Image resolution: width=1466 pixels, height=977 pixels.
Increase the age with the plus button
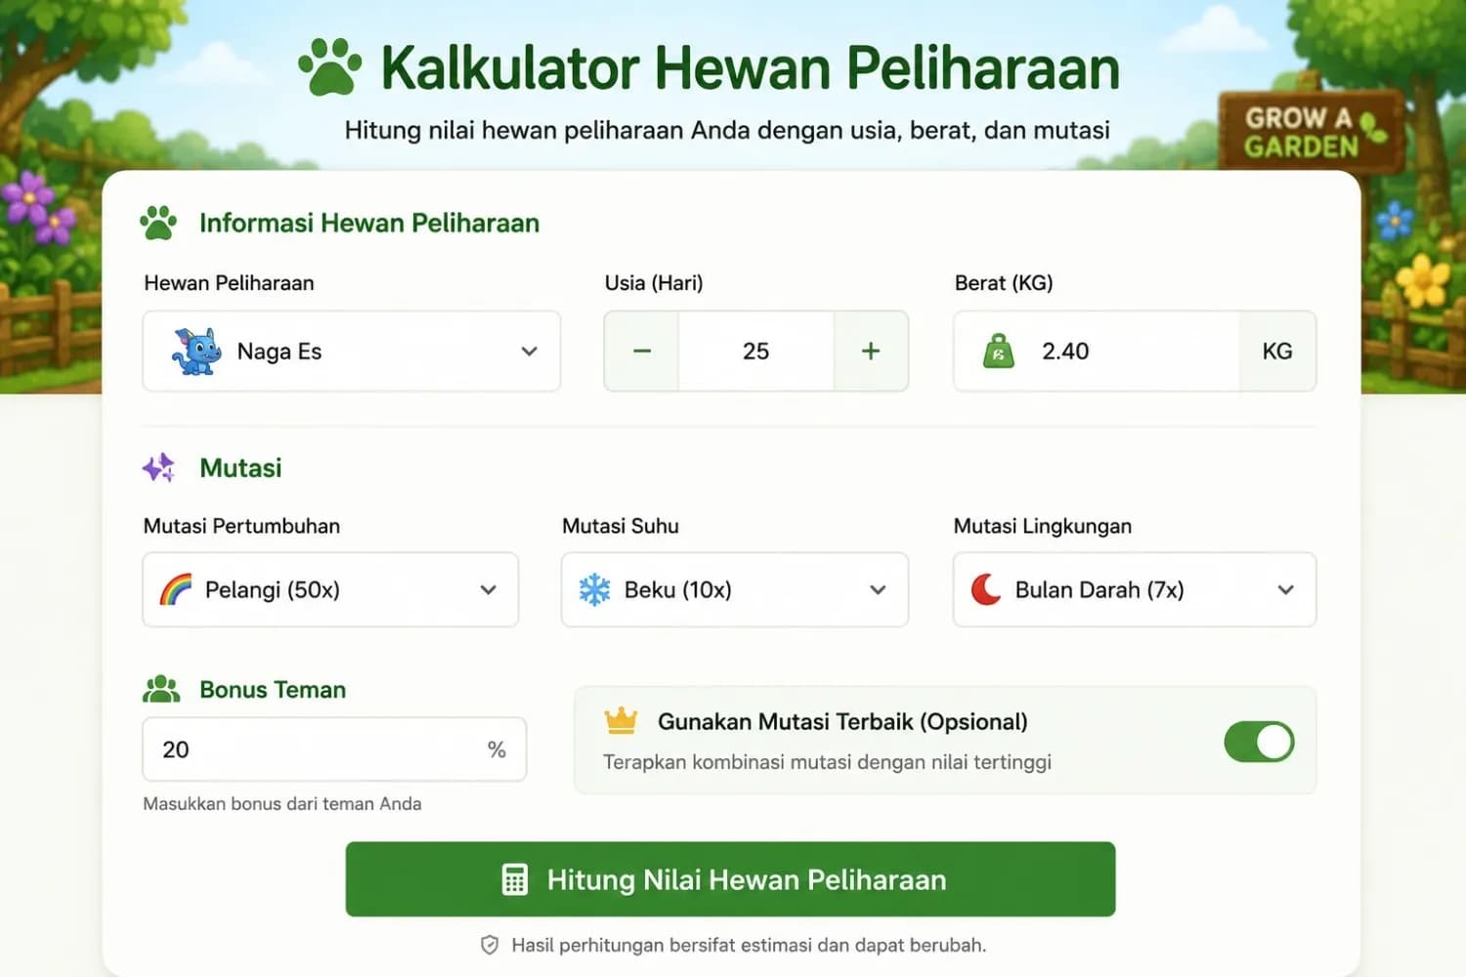coord(871,352)
